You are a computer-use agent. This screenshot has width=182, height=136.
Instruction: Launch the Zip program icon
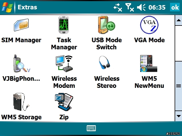(x=64, y=102)
